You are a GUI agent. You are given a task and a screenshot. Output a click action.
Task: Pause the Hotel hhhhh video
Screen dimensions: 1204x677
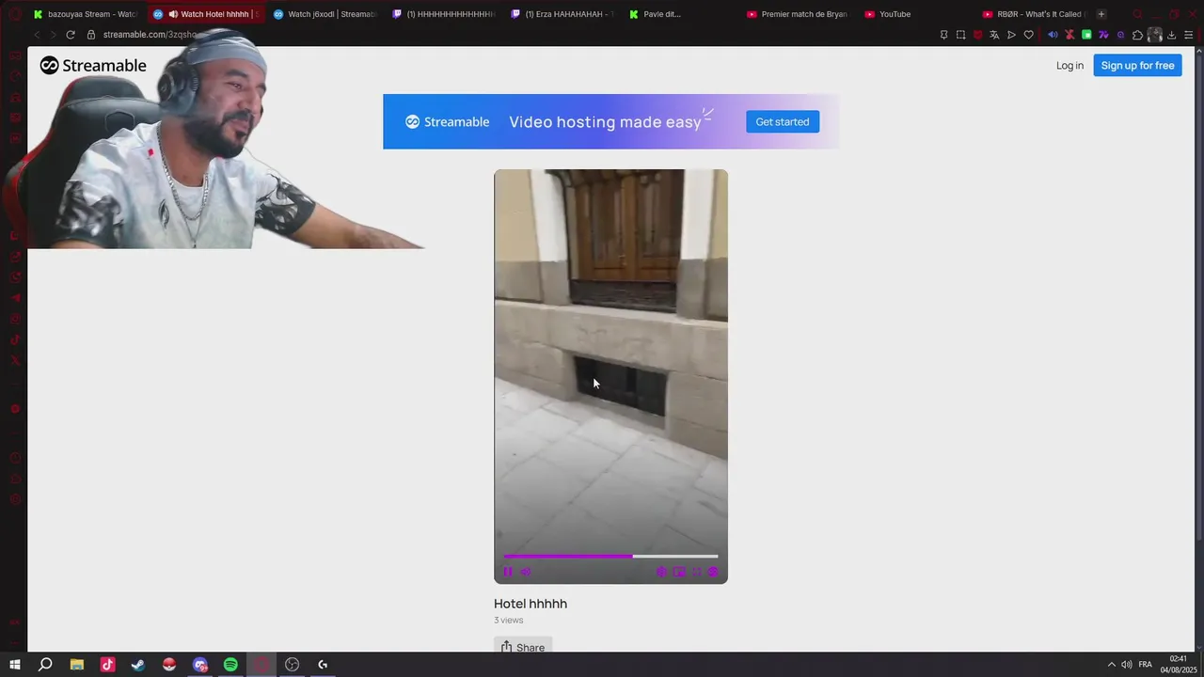pyautogui.click(x=508, y=572)
